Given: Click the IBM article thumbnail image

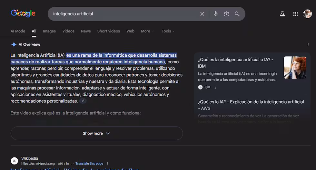Looking at the screenshot, I should [x=295, y=68].
